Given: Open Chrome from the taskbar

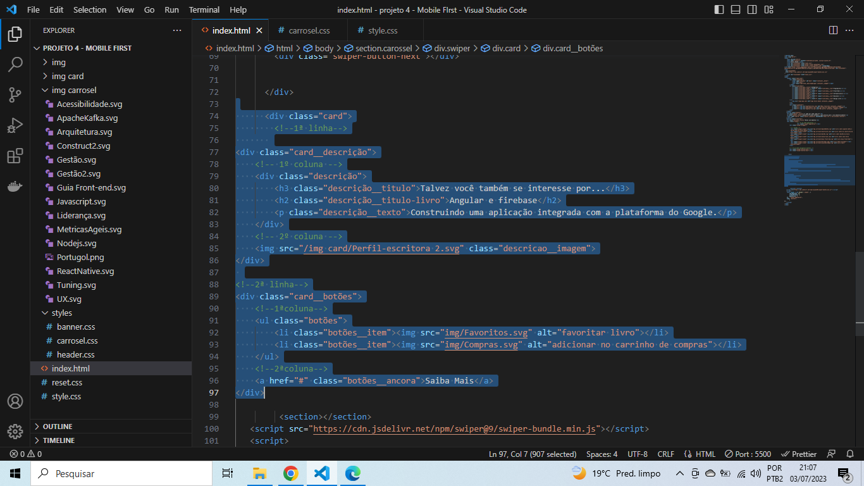Looking at the screenshot, I should point(290,473).
